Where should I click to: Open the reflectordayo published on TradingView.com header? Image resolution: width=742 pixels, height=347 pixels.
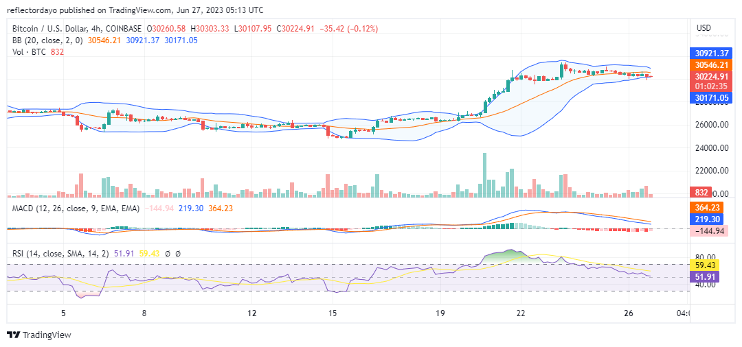pyautogui.click(x=137, y=9)
